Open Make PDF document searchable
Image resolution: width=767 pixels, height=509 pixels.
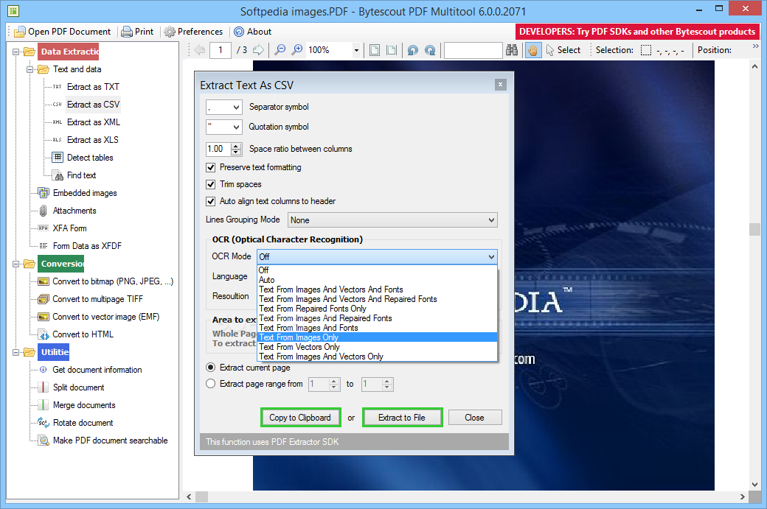click(x=110, y=440)
